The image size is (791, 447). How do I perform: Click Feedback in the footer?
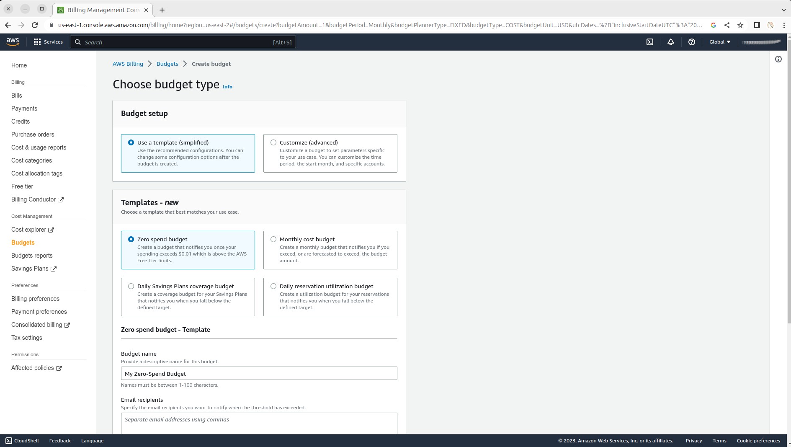(60, 441)
